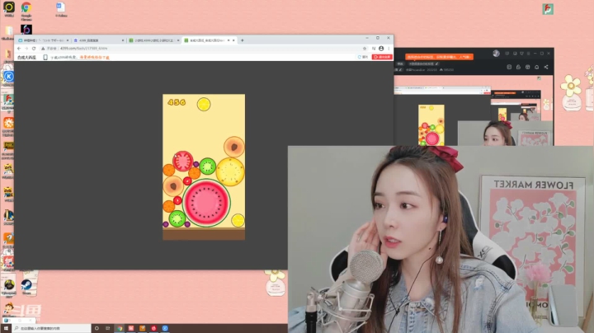The height and width of the screenshot is (333, 594).
Task: Open the hamburger menu in streaming app
Action: click(529, 54)
